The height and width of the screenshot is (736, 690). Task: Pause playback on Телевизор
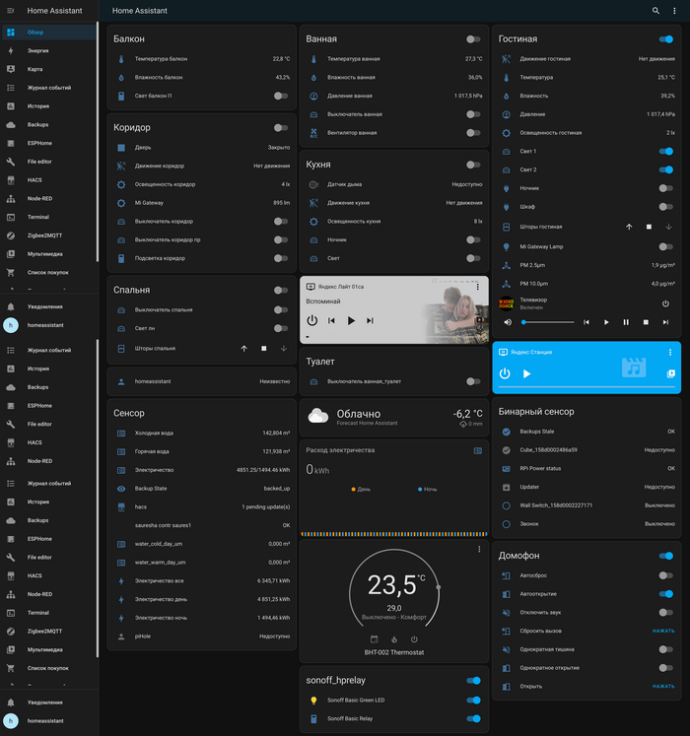point(626,322)
